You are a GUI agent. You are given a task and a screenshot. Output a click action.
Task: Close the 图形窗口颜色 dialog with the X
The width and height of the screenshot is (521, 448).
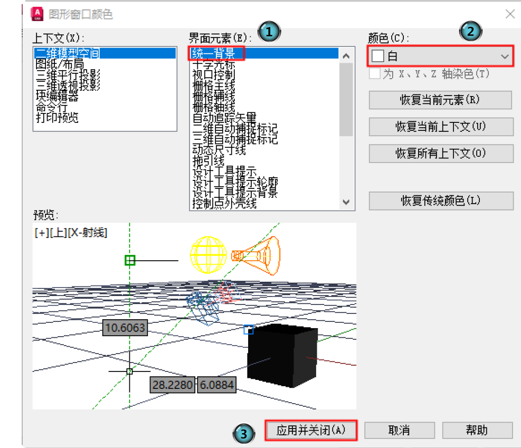[x=509, y=14]
